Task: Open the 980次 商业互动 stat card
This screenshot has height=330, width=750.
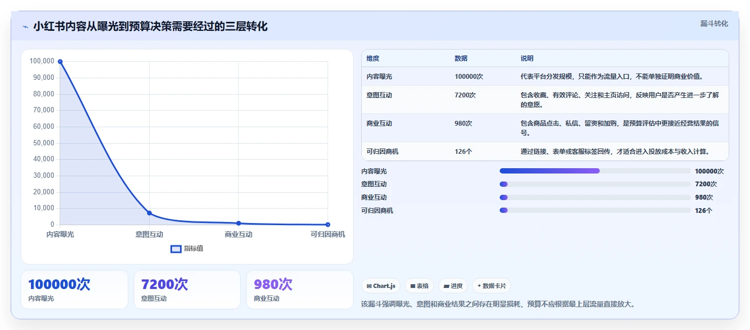Action: click(300, 290)
